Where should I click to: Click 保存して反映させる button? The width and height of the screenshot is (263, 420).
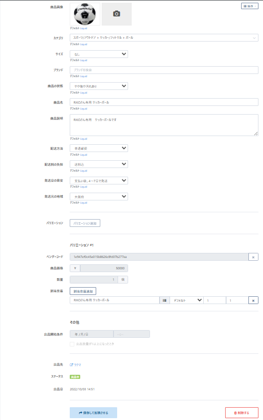pos(93,413)
